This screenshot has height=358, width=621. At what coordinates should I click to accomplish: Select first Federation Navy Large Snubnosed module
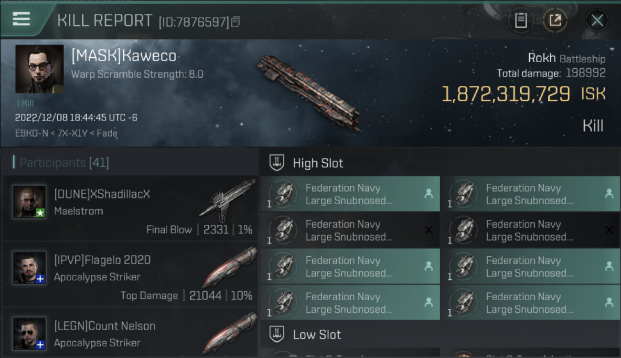click(350, 194)
